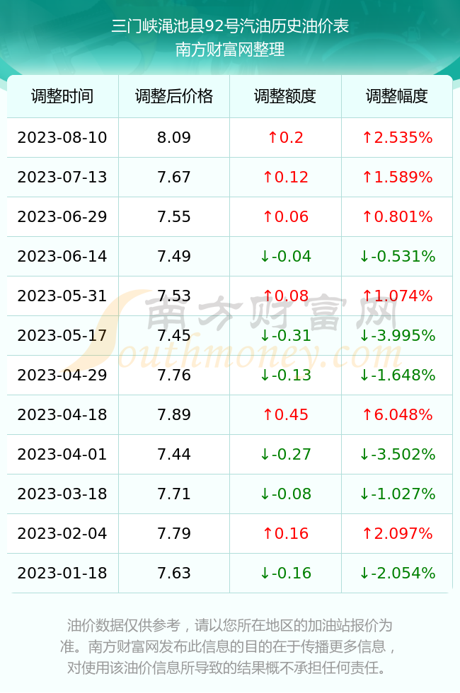Viewport: 460px width, 693px height.
Task: Click the title 三门峡渑池县92号汽油历史油价表
Action: [x=230, y=26]
